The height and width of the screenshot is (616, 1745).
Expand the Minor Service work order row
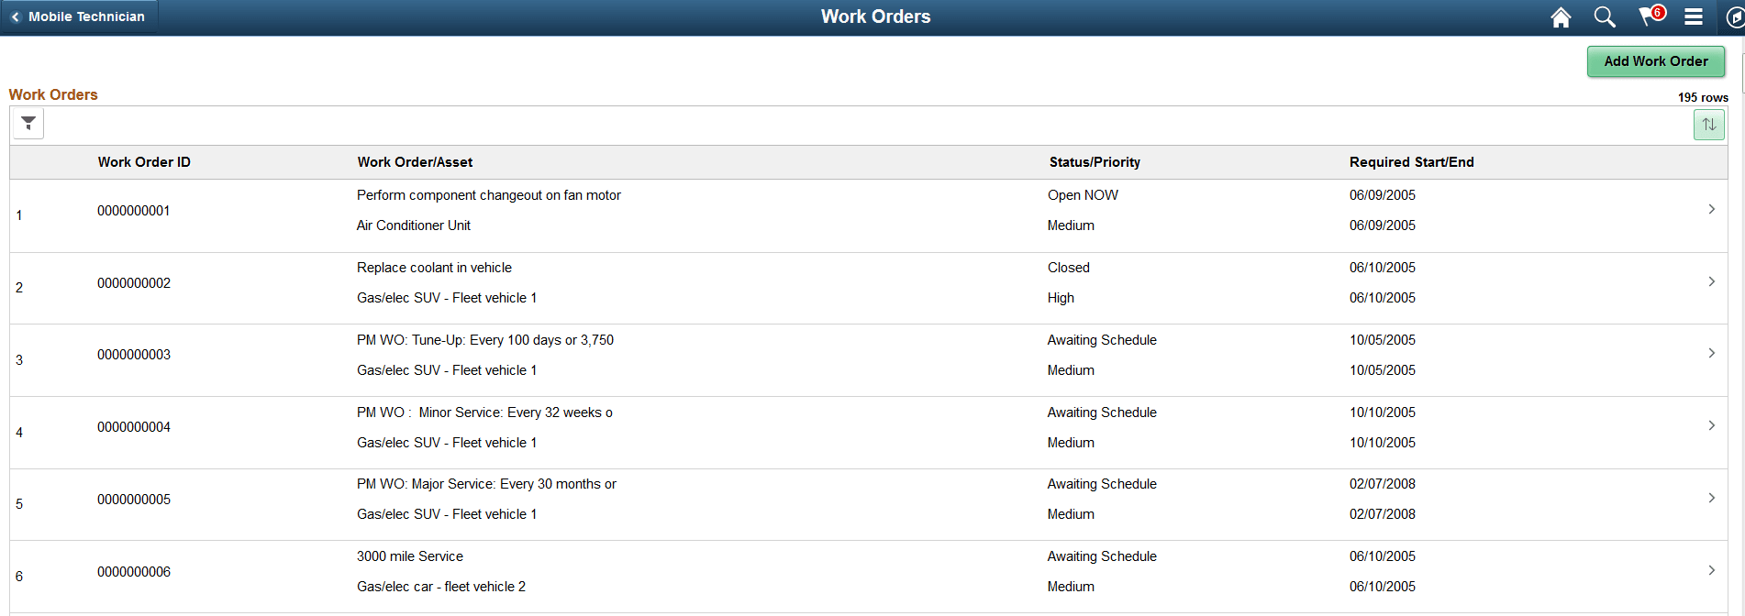click(1711, 425)
